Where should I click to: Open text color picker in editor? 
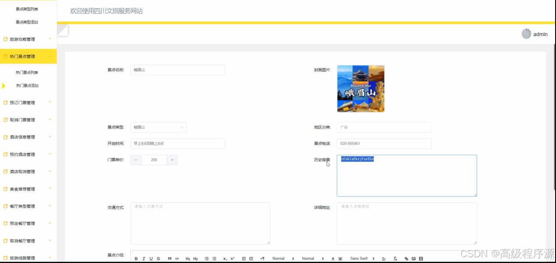pos(333,259)
